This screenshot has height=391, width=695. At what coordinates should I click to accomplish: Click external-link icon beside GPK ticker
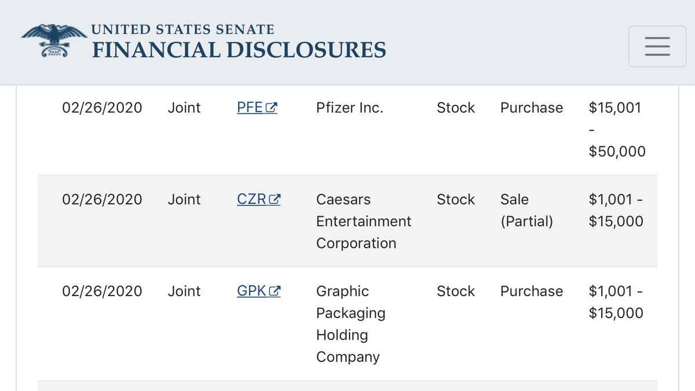click(275, 291)
